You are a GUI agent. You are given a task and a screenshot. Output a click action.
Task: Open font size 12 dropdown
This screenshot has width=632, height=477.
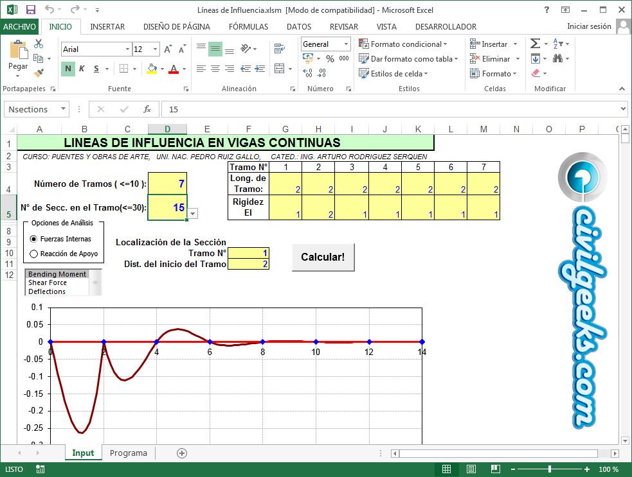coord(155,49)
